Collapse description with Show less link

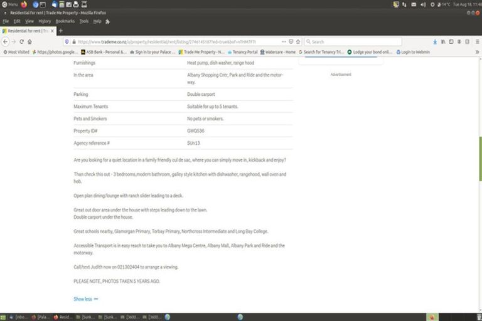[85, 299]
